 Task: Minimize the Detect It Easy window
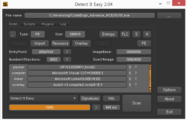click(x=160, y=4)
